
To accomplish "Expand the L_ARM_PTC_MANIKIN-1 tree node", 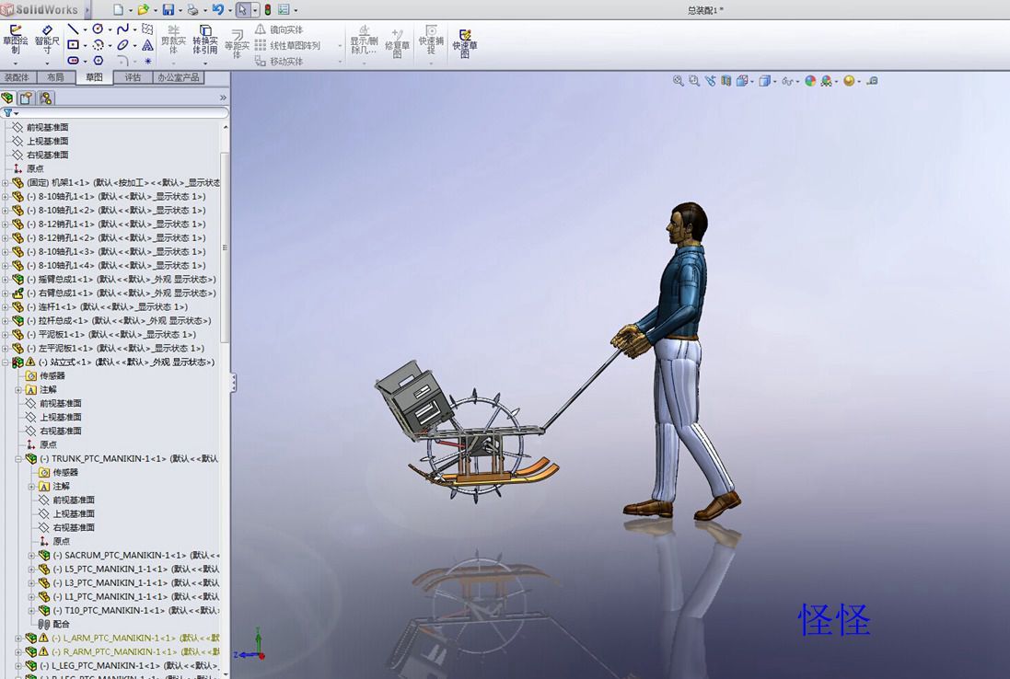I will click(18, 638).
